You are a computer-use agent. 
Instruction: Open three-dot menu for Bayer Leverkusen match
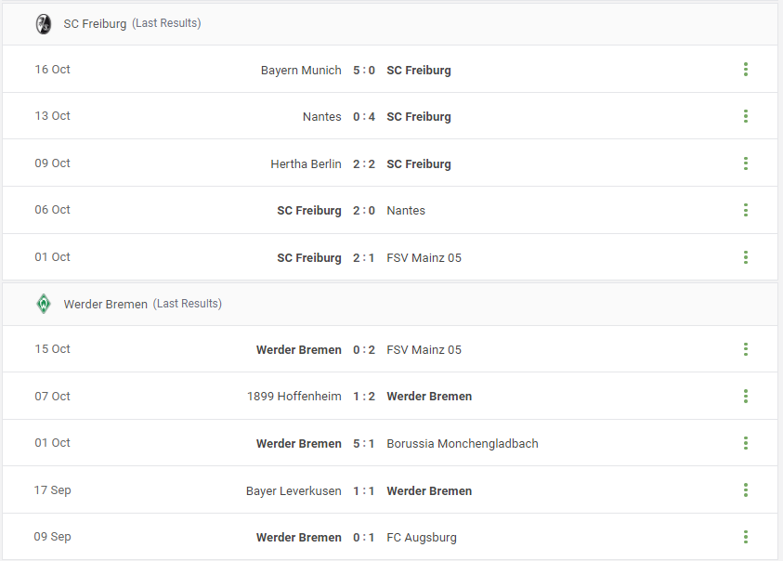tap(746, 490)
